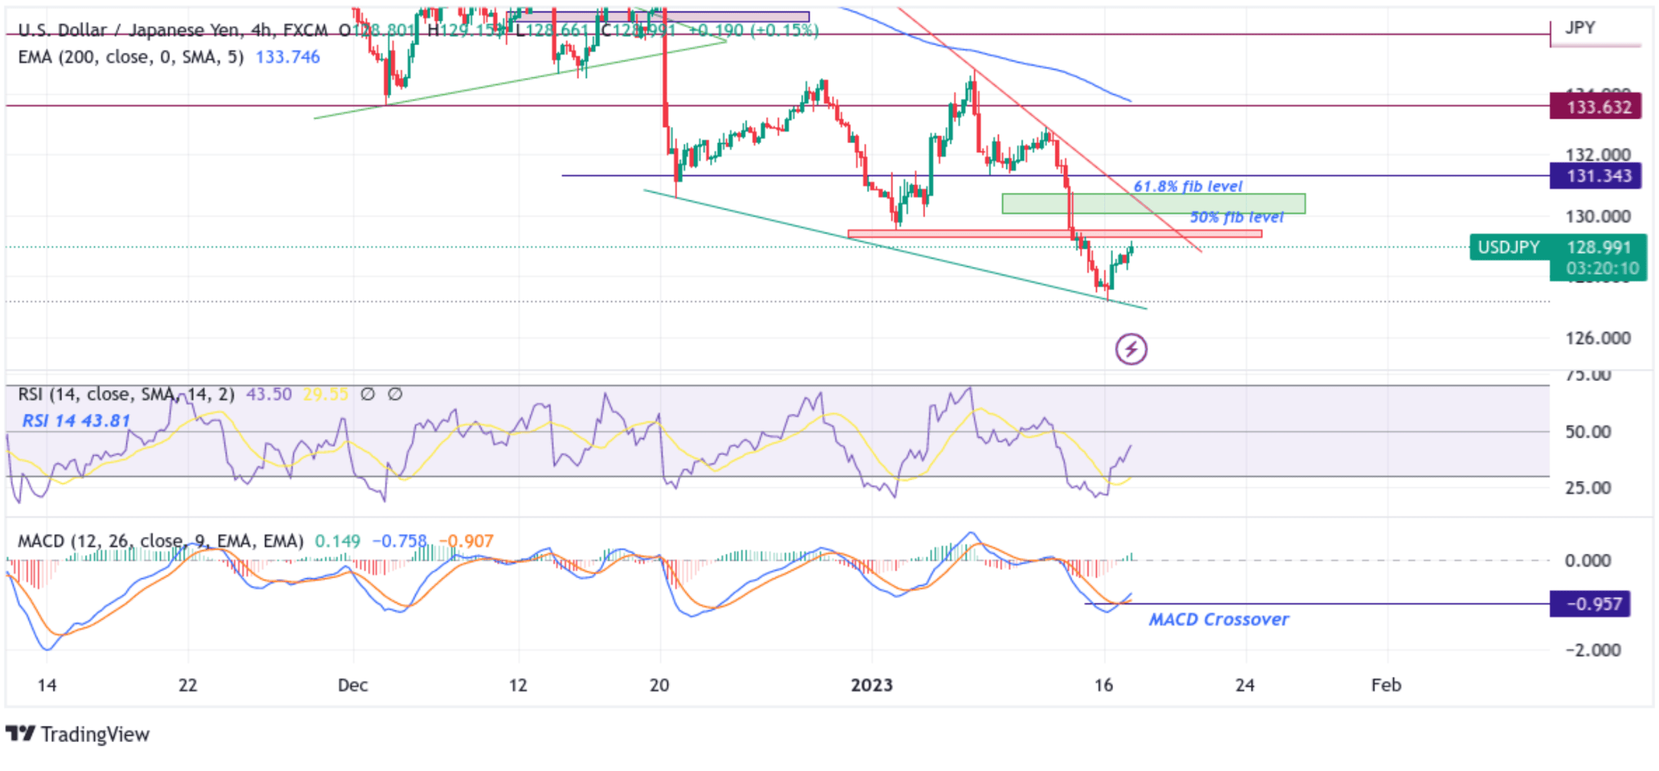
Task: Click the RSI 50.00 axis label
Action: point(1587,431)
